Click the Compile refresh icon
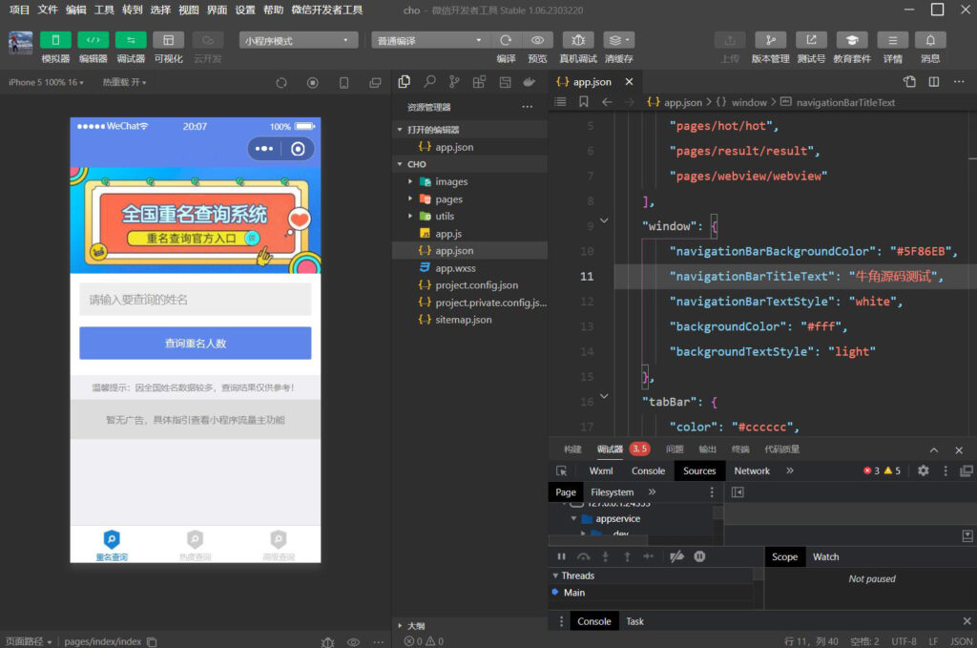This screenshot has width=977, height=648. click(506, 40)
